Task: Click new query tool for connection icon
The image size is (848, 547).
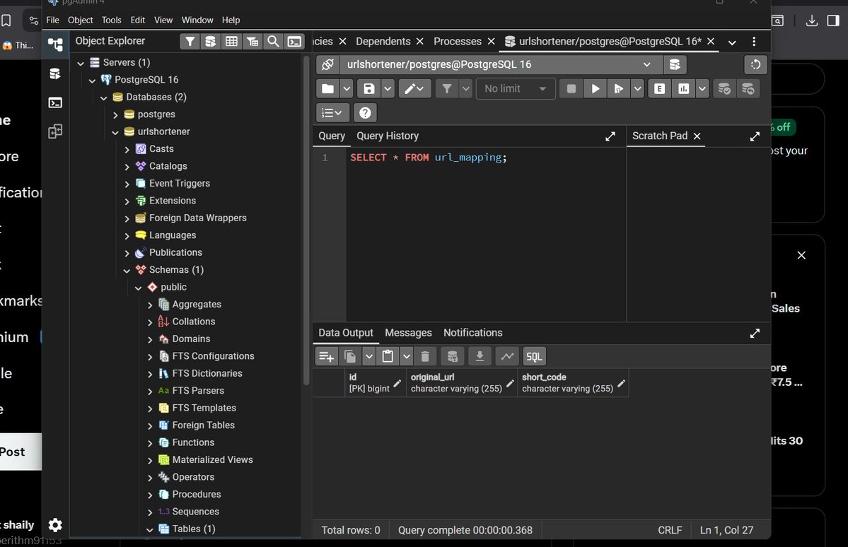Action: point(675,64)
